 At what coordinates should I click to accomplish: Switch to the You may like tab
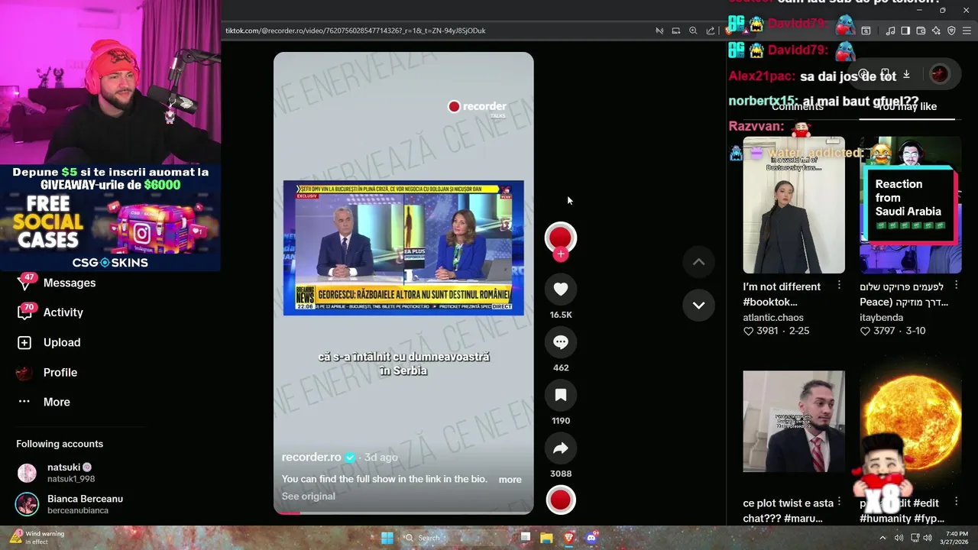point(906,107)
